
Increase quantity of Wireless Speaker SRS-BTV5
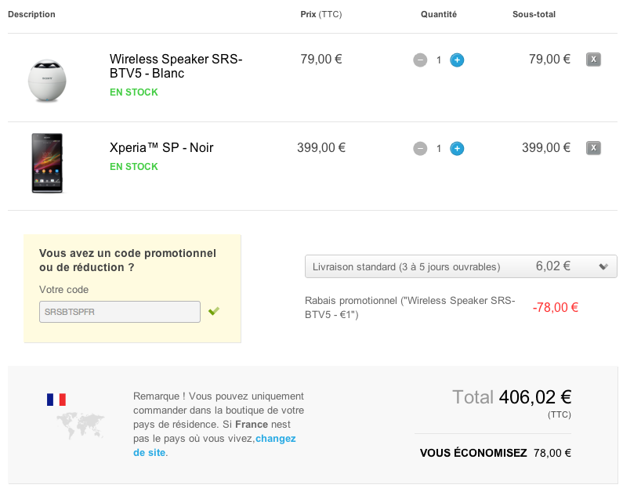coord(457,60)
